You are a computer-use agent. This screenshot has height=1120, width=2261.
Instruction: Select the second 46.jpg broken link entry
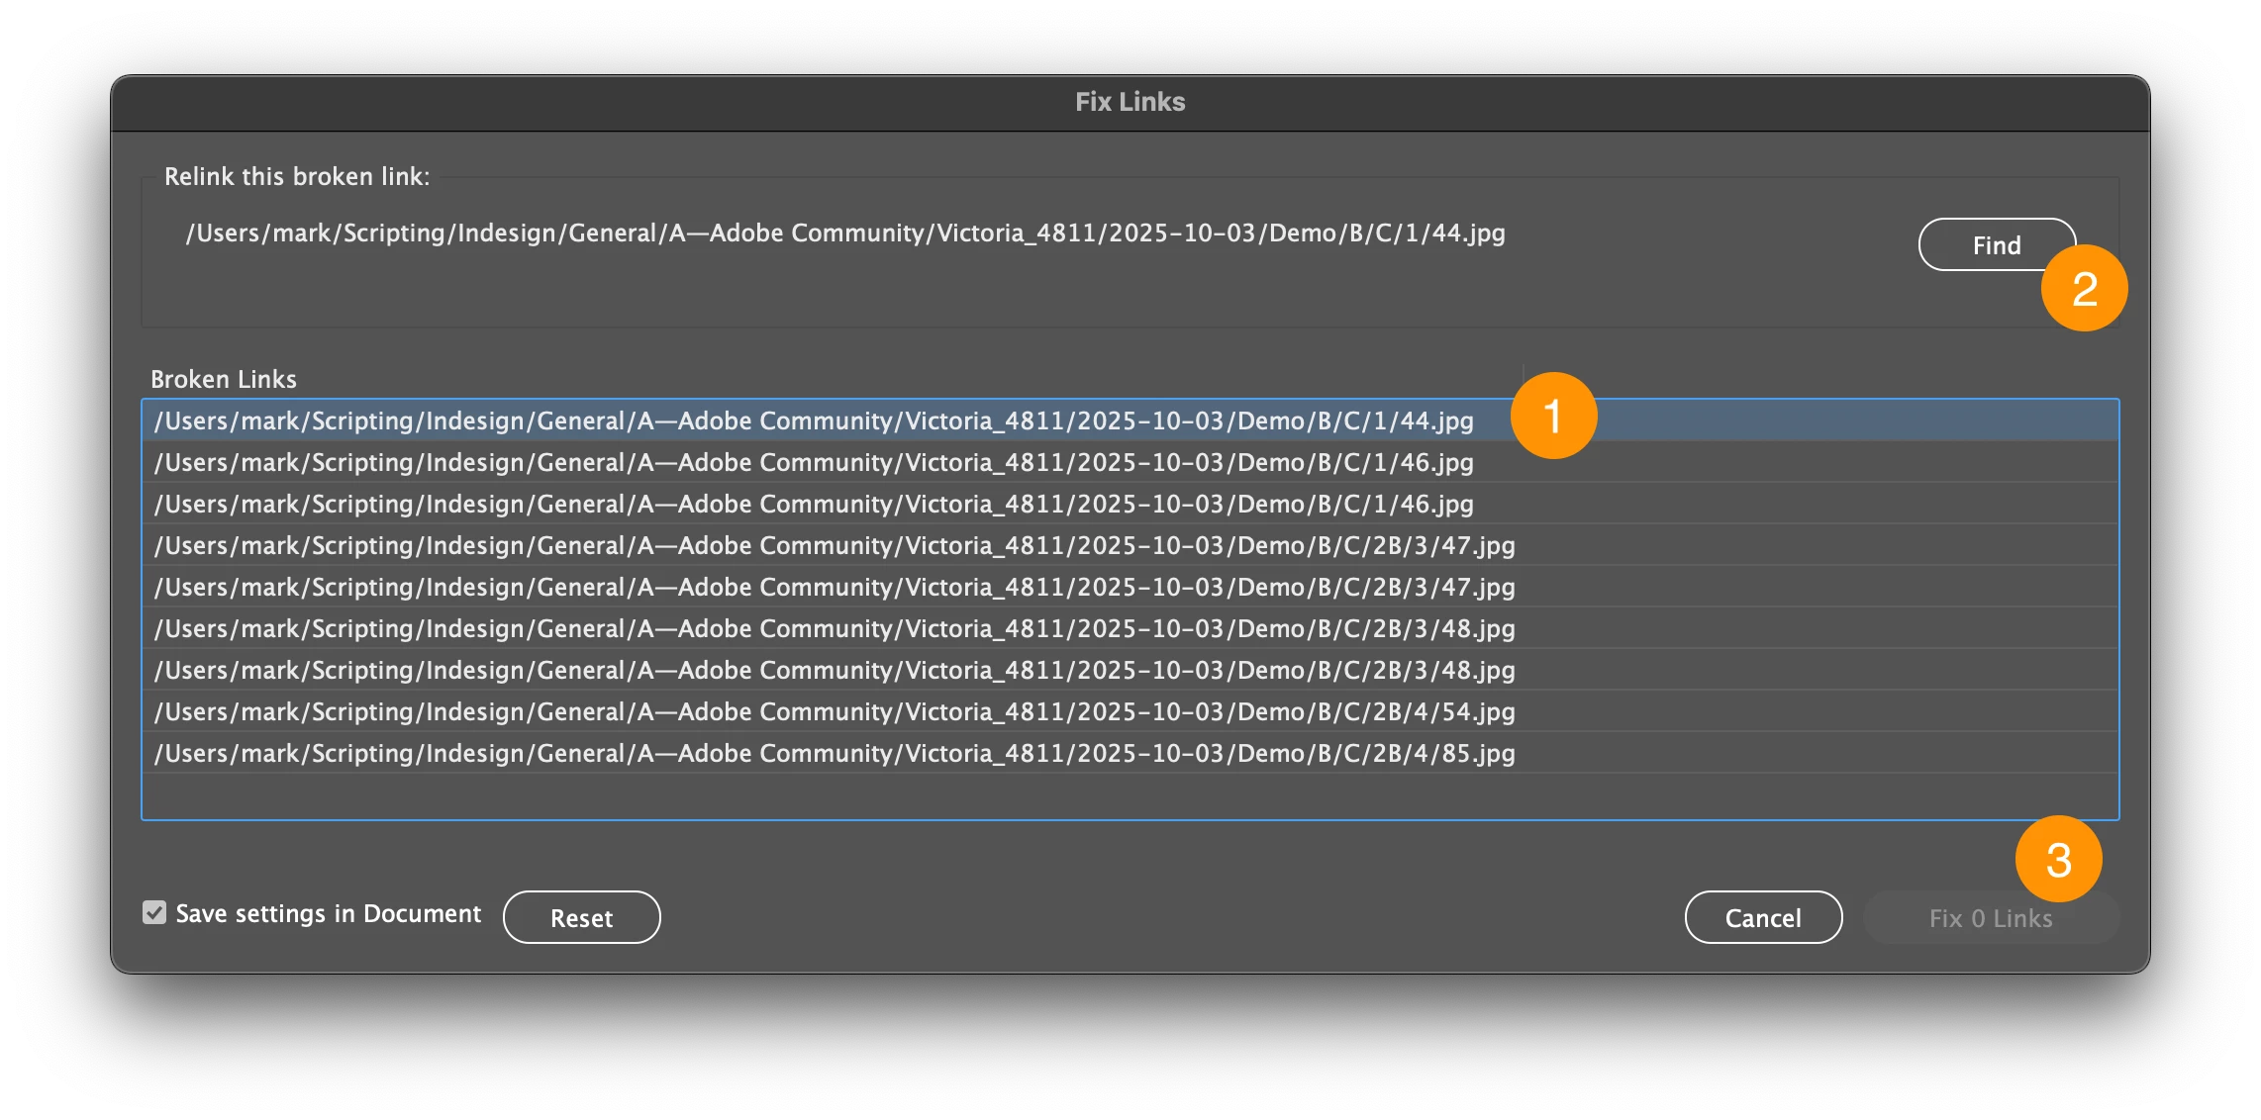(812, 504)
